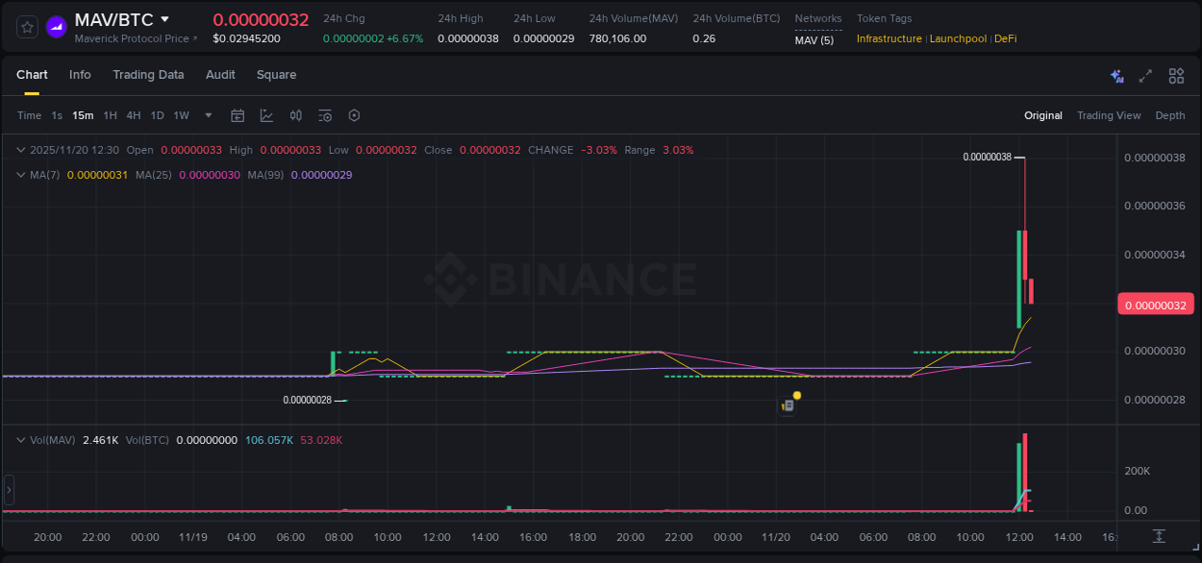This screenshot has width=1202, height=563.
Task: Collapse the MA indicator row chevron
Action: (x=19, y=176)
